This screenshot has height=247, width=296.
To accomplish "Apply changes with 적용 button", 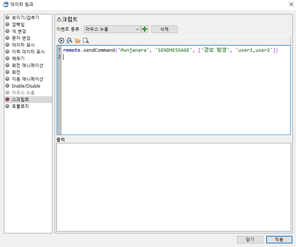I will 279,239.
